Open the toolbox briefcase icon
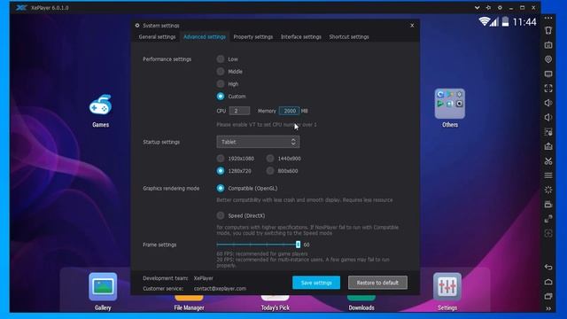The height and width of the screenshot is (319, 567). pyautogui.click(x=548, y=146)
